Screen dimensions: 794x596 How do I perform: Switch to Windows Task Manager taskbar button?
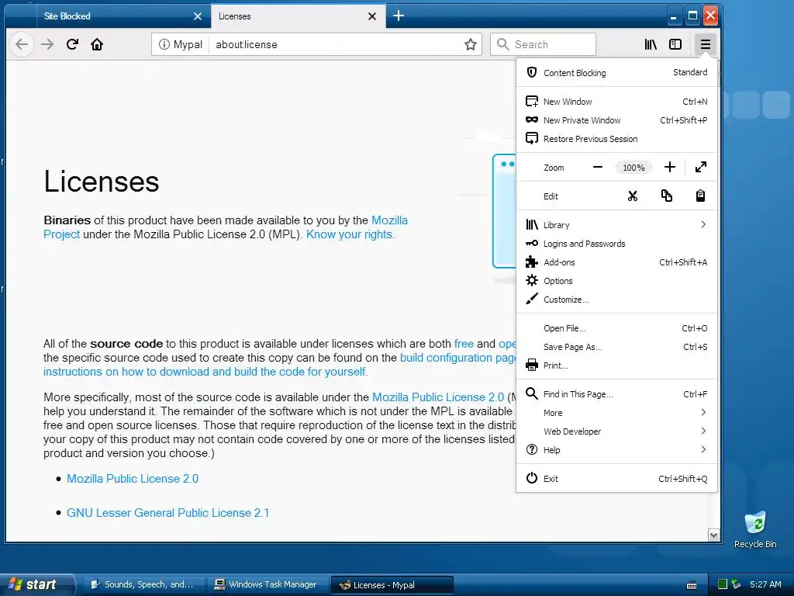pyautogui.click(x=268, y=585)
